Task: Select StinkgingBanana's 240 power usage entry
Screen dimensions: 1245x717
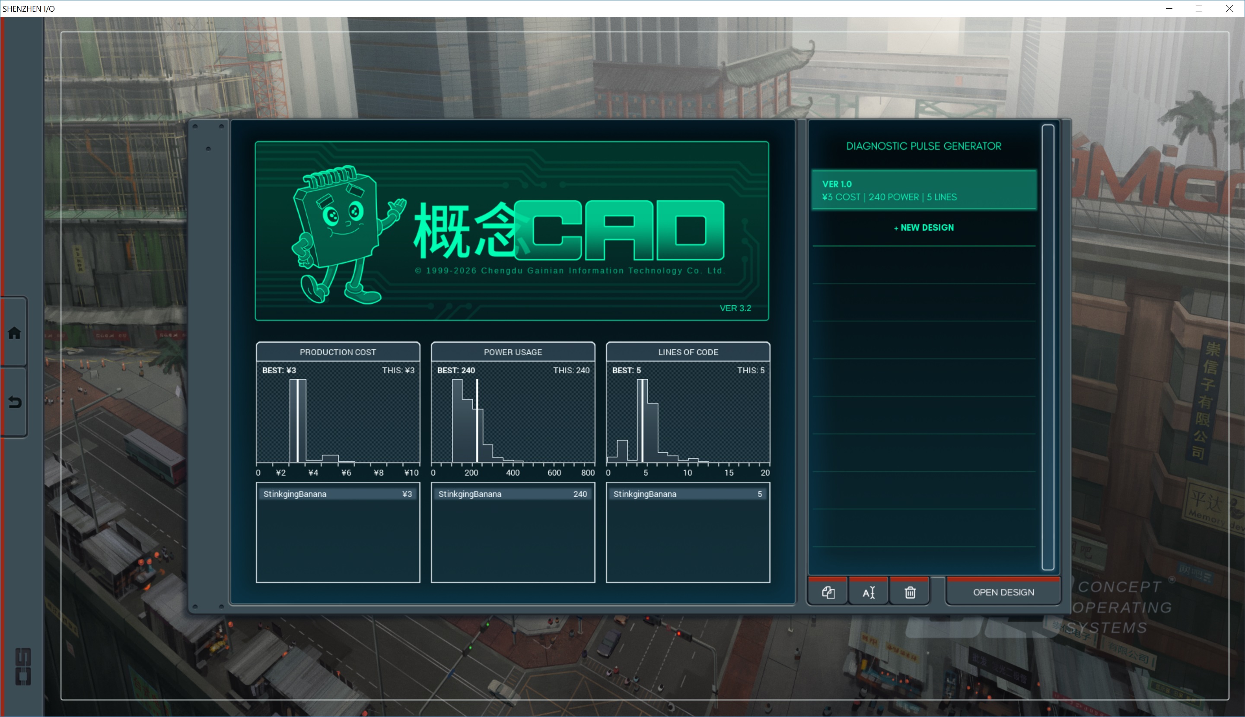Action: point(513,494)
